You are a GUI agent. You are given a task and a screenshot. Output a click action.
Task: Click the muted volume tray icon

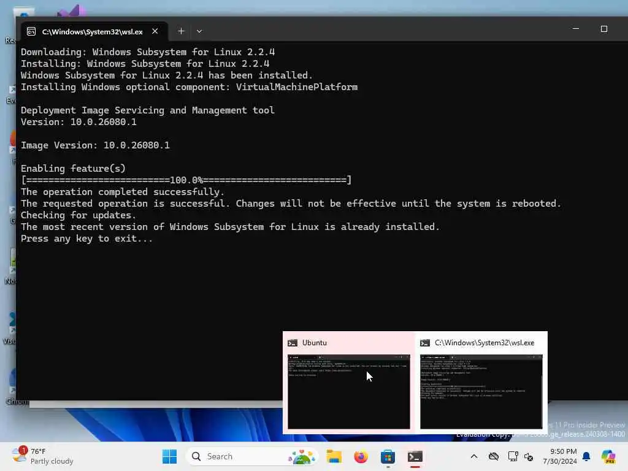coord(529,456)
